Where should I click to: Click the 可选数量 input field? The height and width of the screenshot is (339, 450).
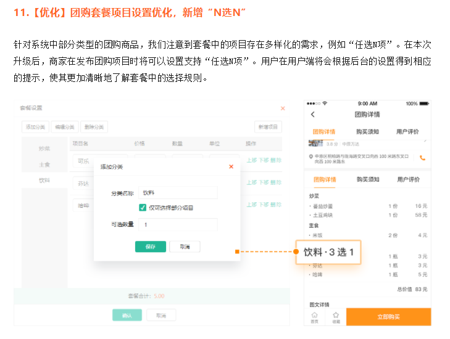(x=178, y=225)
